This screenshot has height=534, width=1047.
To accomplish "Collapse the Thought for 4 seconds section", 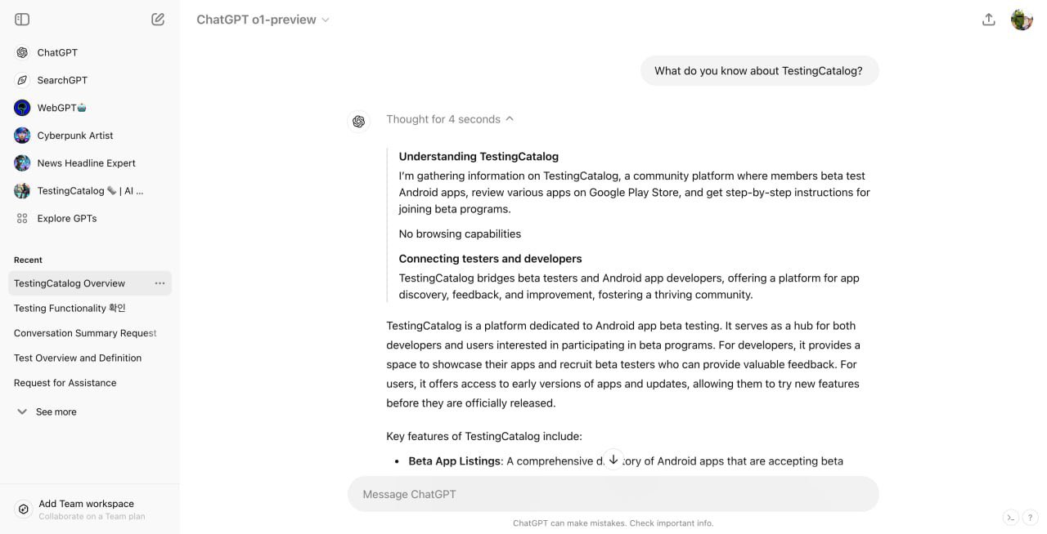I will pyautogui.click(x=450, y=119).
